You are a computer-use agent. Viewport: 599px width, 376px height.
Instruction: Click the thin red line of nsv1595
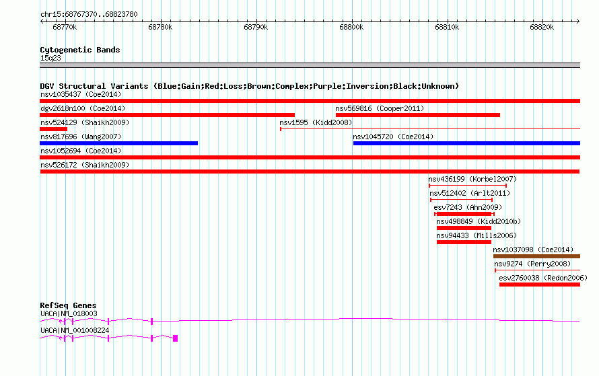[430, 129]
